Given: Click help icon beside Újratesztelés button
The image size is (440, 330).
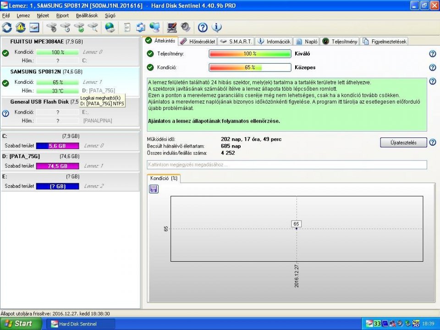Looking at the screenshot, I should pyautogui.click(x=432, y=142).
